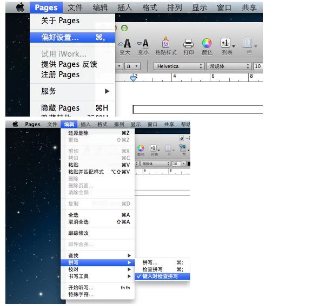Toggle 键入时检查拼写 check spelling while typing
This screenshot has height=306, width=312.
coord(162,276)
